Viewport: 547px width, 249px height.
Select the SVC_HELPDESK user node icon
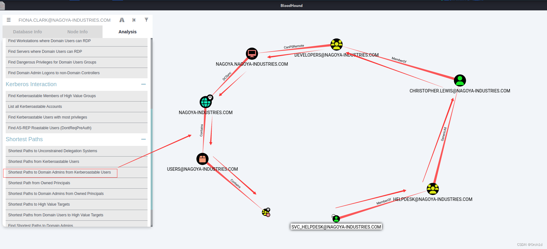pos(336,219)
